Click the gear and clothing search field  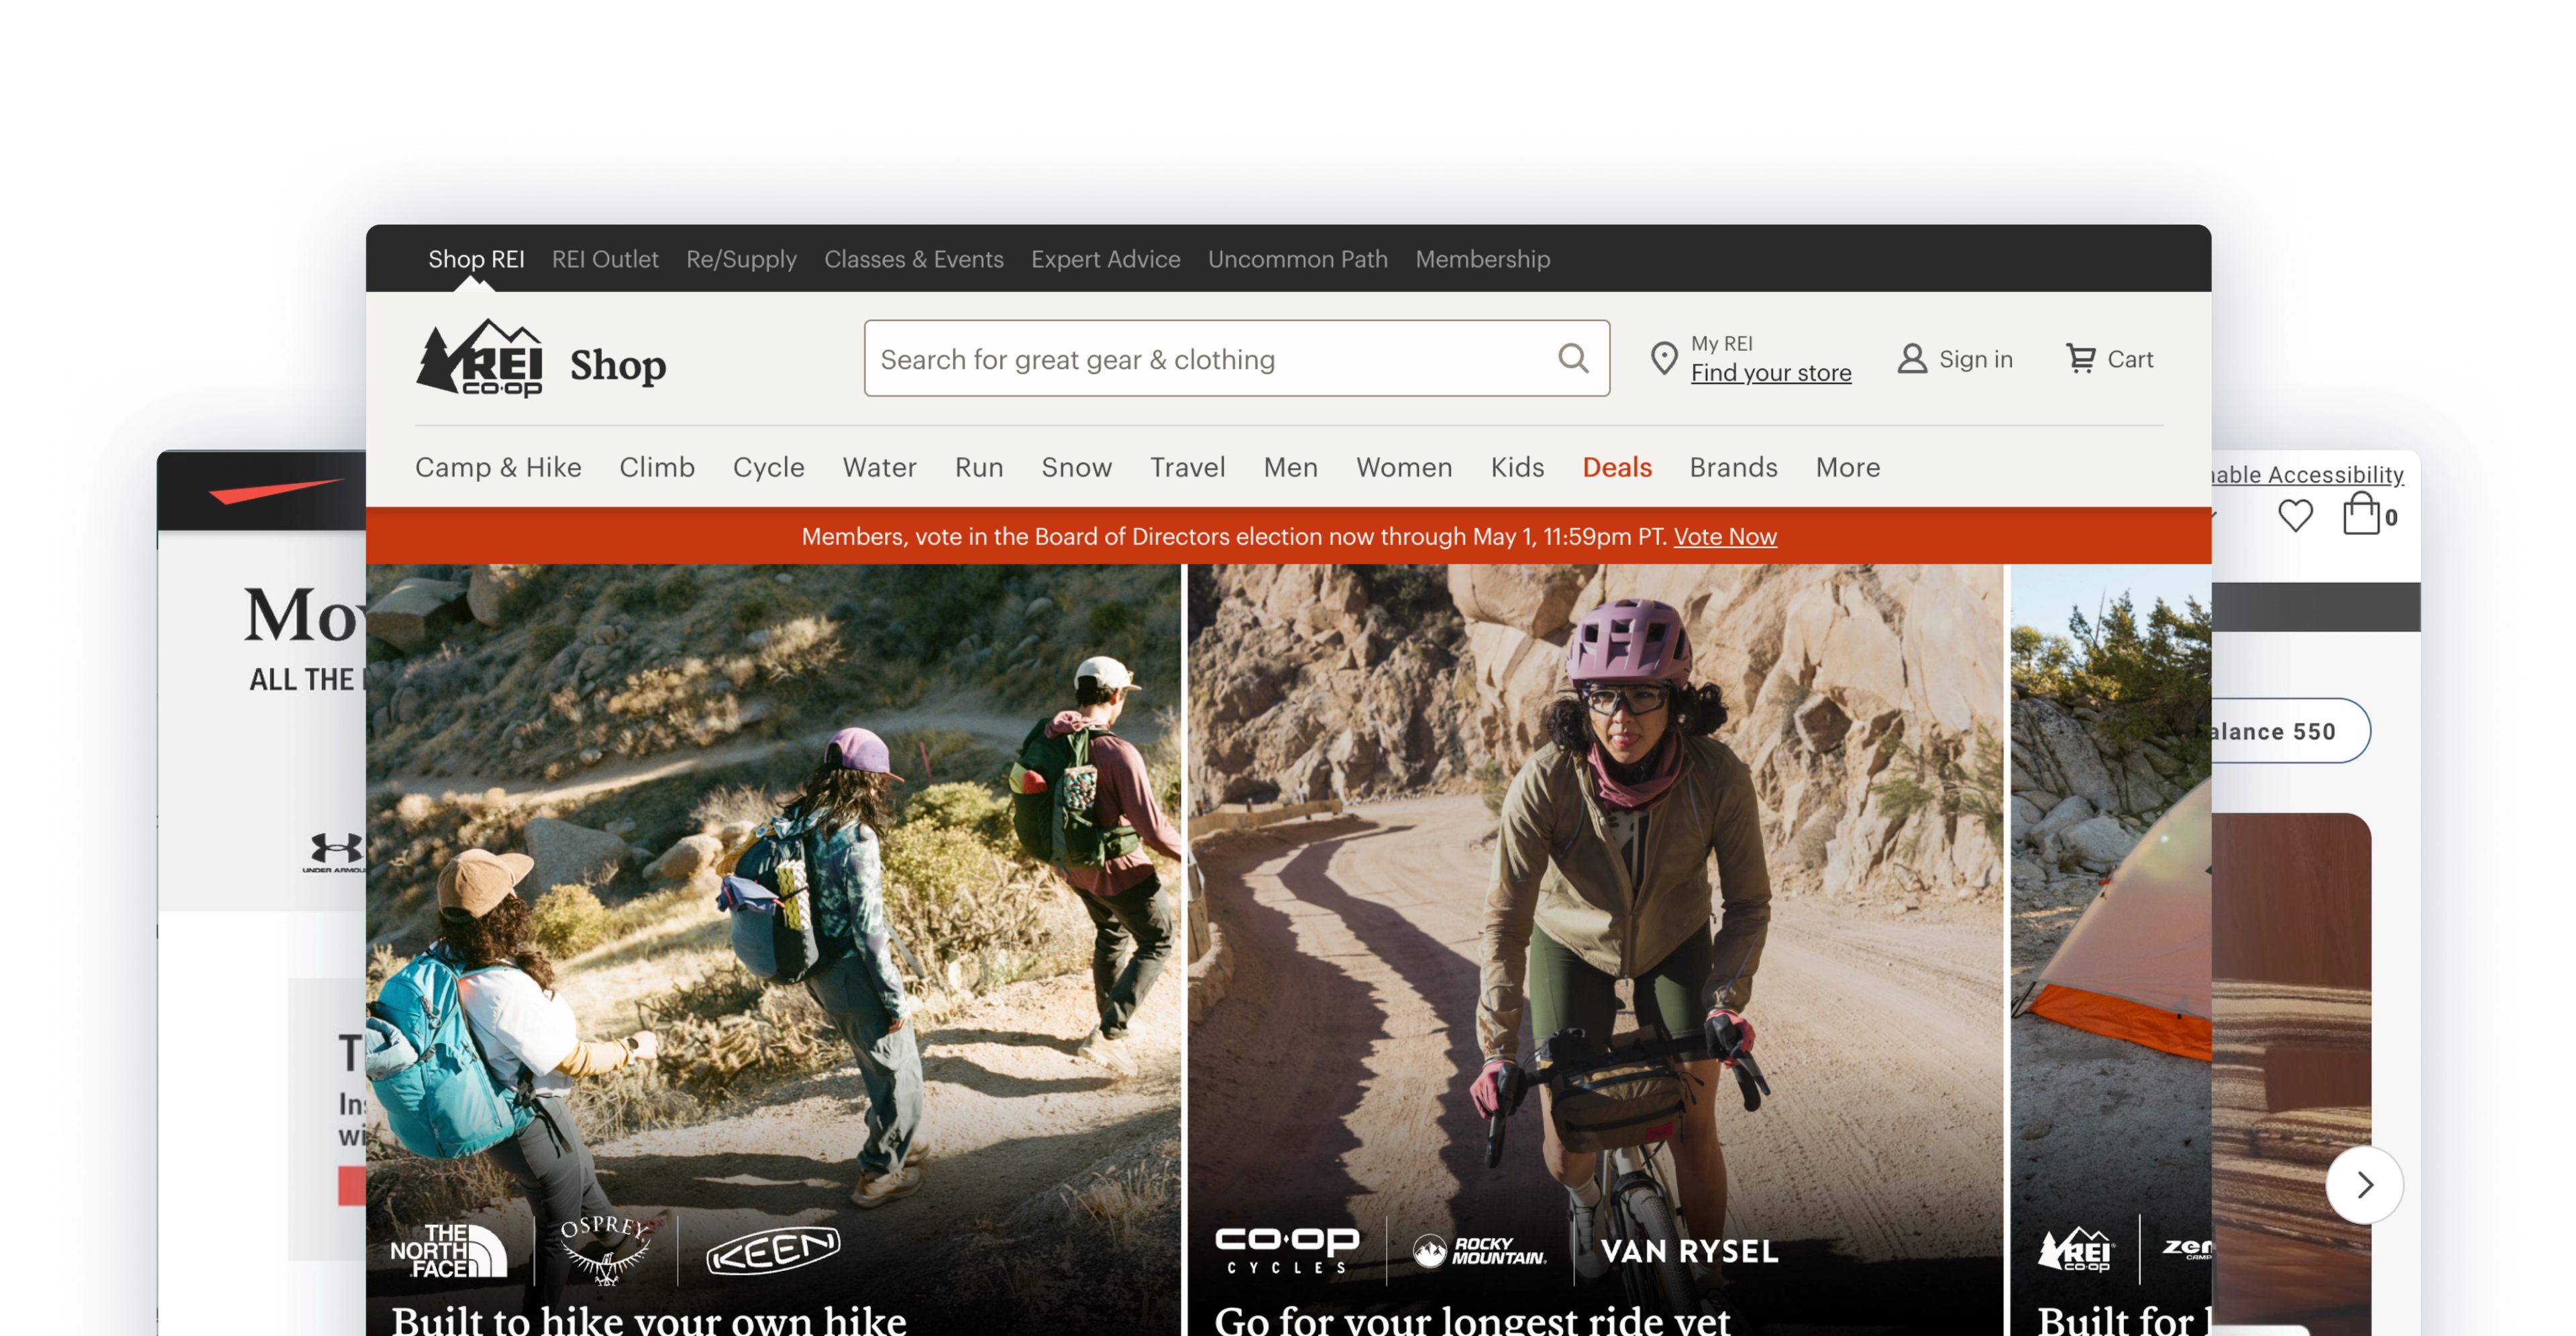coord(1200,359)
